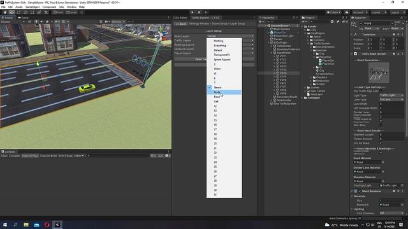408x229 pixels.
Task: Click the Step frame button
Action: (206, 13)
